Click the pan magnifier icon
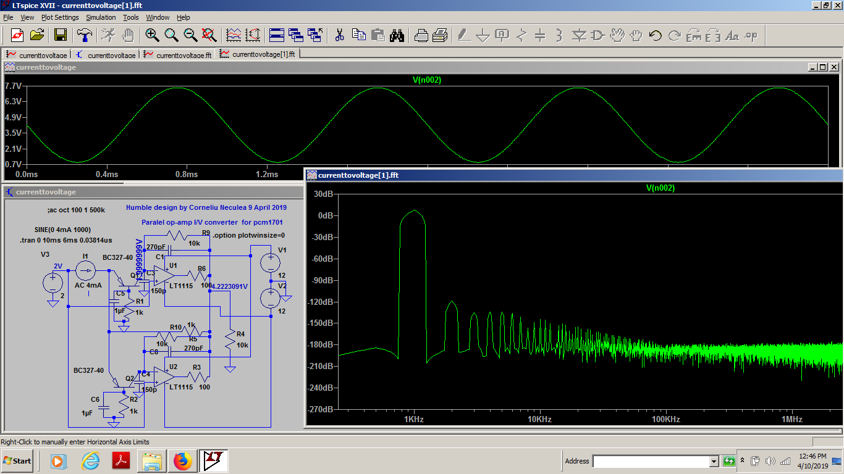 [171, 35]
